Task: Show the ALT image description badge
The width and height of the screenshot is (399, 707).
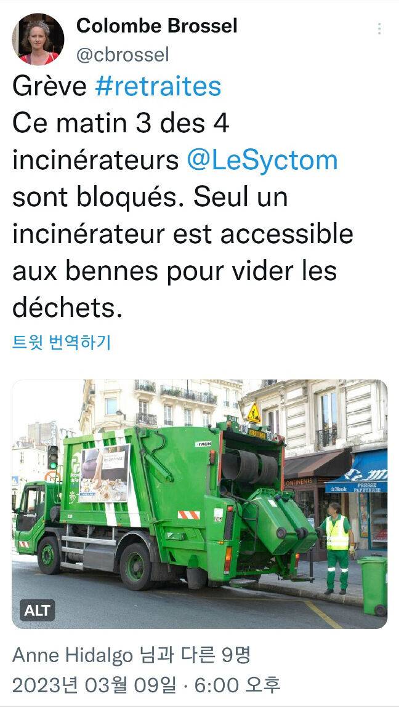Action: point(37,610)
